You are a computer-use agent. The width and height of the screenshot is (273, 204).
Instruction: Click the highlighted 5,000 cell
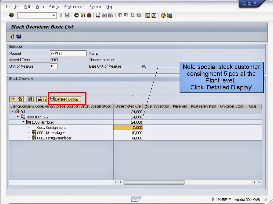(x=128, y=128)
